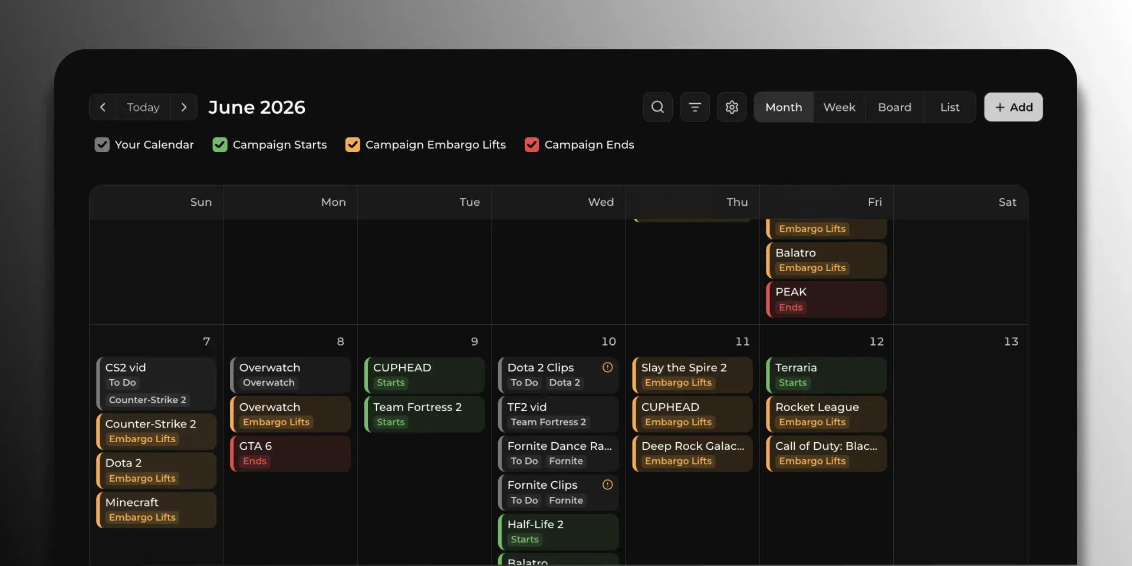
Task: Open CUPHEAD Embargo Lifts event
Action: coord(692,414)
